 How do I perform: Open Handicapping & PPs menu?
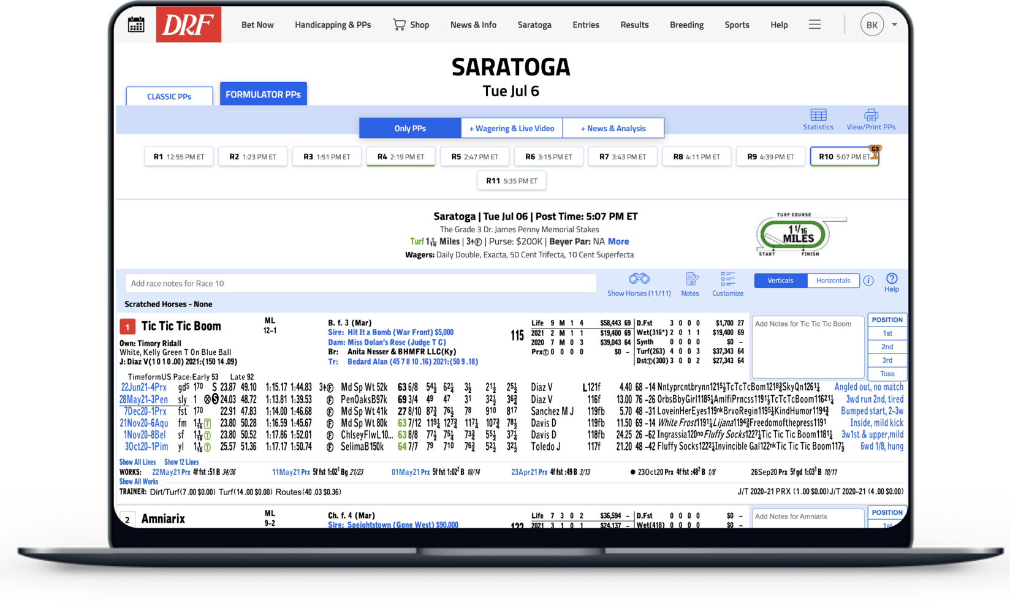click(333, 25)
